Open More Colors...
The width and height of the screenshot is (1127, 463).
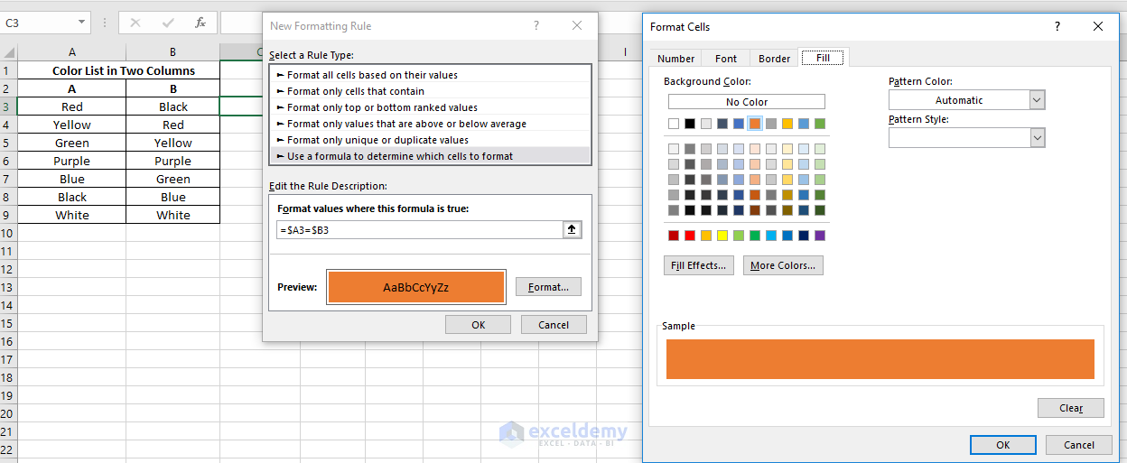(x=783, y=265)
